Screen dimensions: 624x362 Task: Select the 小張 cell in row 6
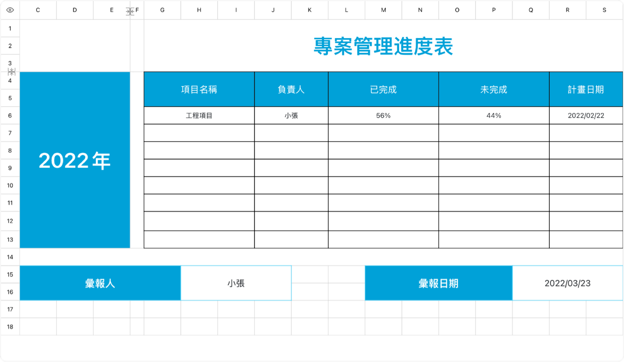pos(291,116)
